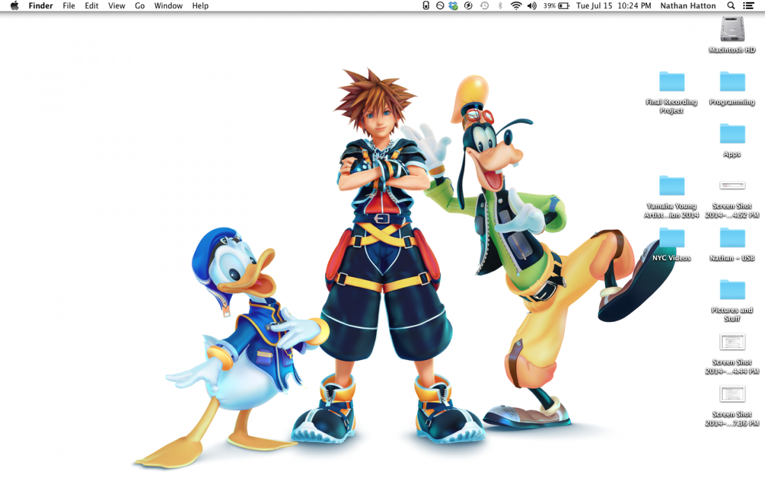Select the Yamaha Young Artist folder
The width and height of the screenshot is (765, 478).
tap(671, 185)
